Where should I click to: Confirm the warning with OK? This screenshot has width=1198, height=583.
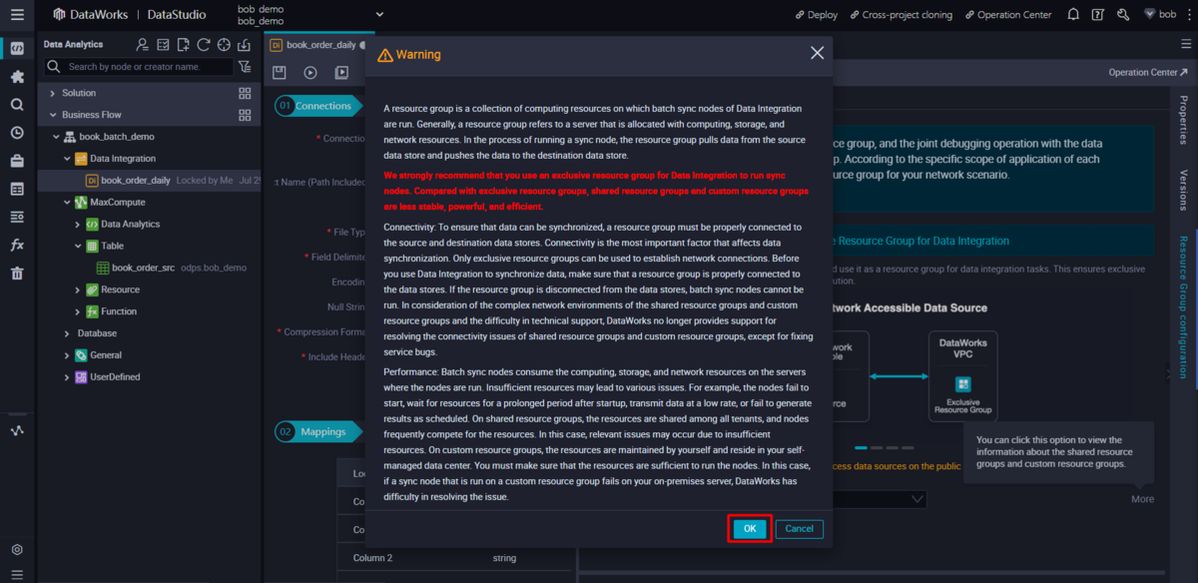tap(750, 528)
